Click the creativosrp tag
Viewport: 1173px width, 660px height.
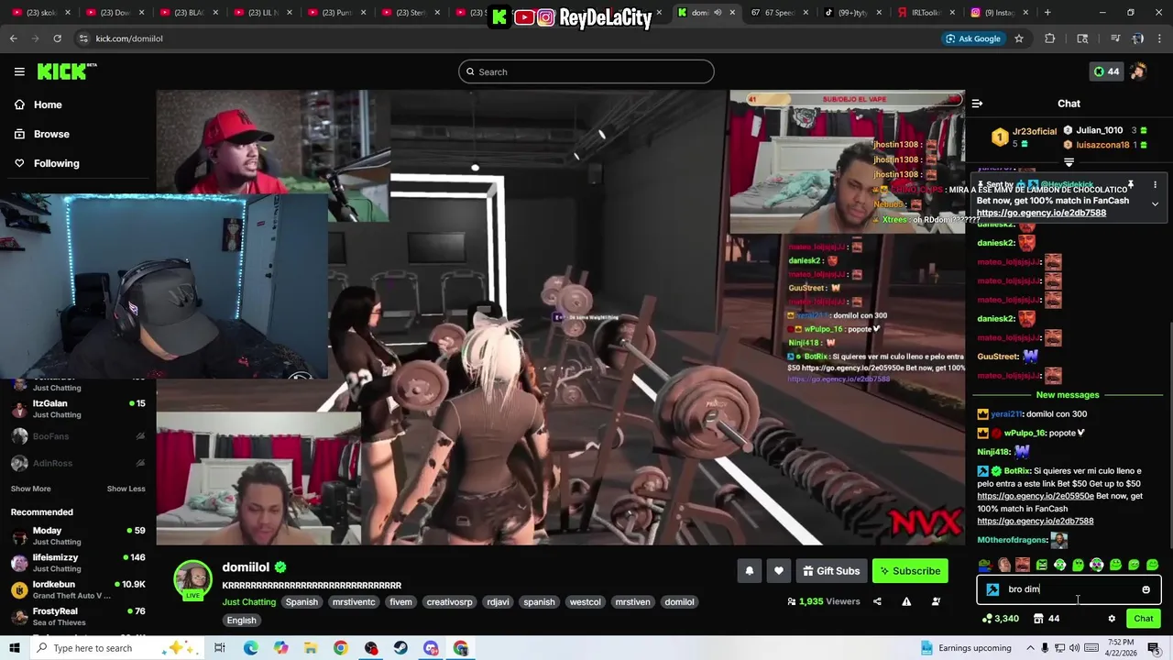click(449, 602)
